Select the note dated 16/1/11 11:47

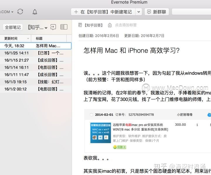point(36,75)
